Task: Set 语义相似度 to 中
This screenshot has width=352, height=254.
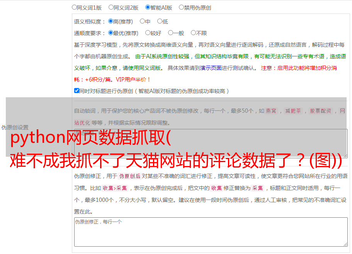Action: pyautogui.click(x=142, y=21)
